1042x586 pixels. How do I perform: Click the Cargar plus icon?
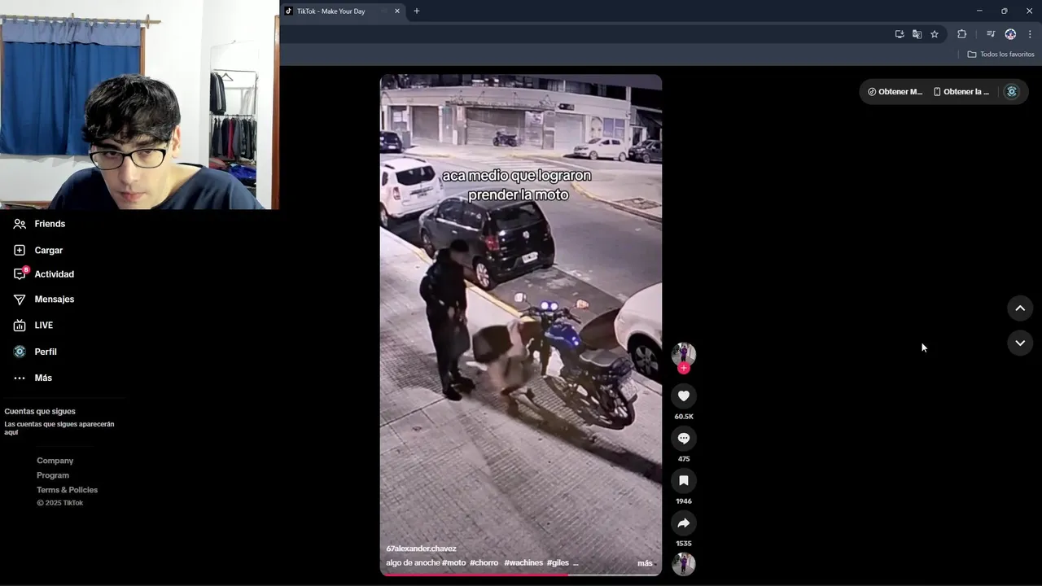20,251
